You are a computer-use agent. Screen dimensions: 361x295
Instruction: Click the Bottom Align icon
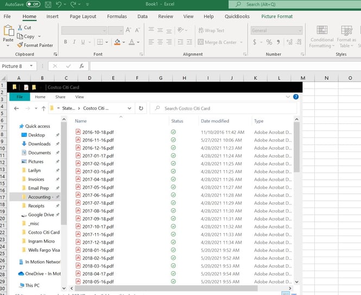169,30
